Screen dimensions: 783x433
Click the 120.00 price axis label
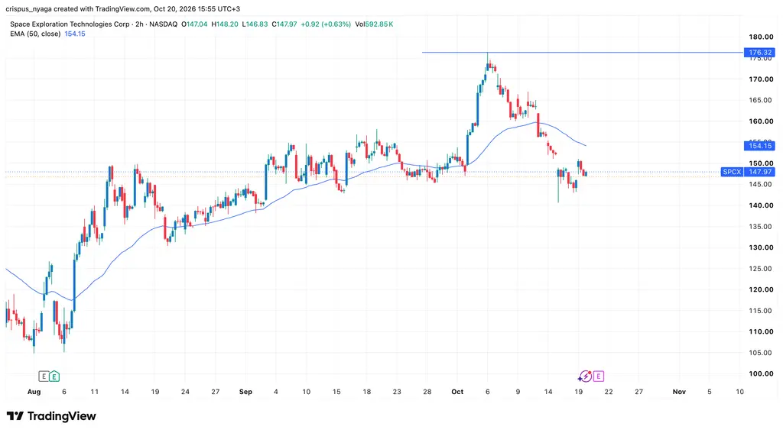(761, 289)
